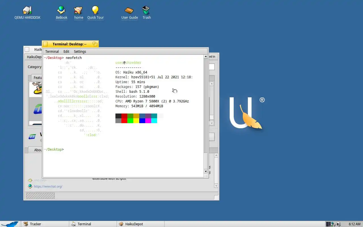The image size is (363, 227).
Task: Close the HaikuDepot window
Action: pyautogui.click(x=27, y=49)
